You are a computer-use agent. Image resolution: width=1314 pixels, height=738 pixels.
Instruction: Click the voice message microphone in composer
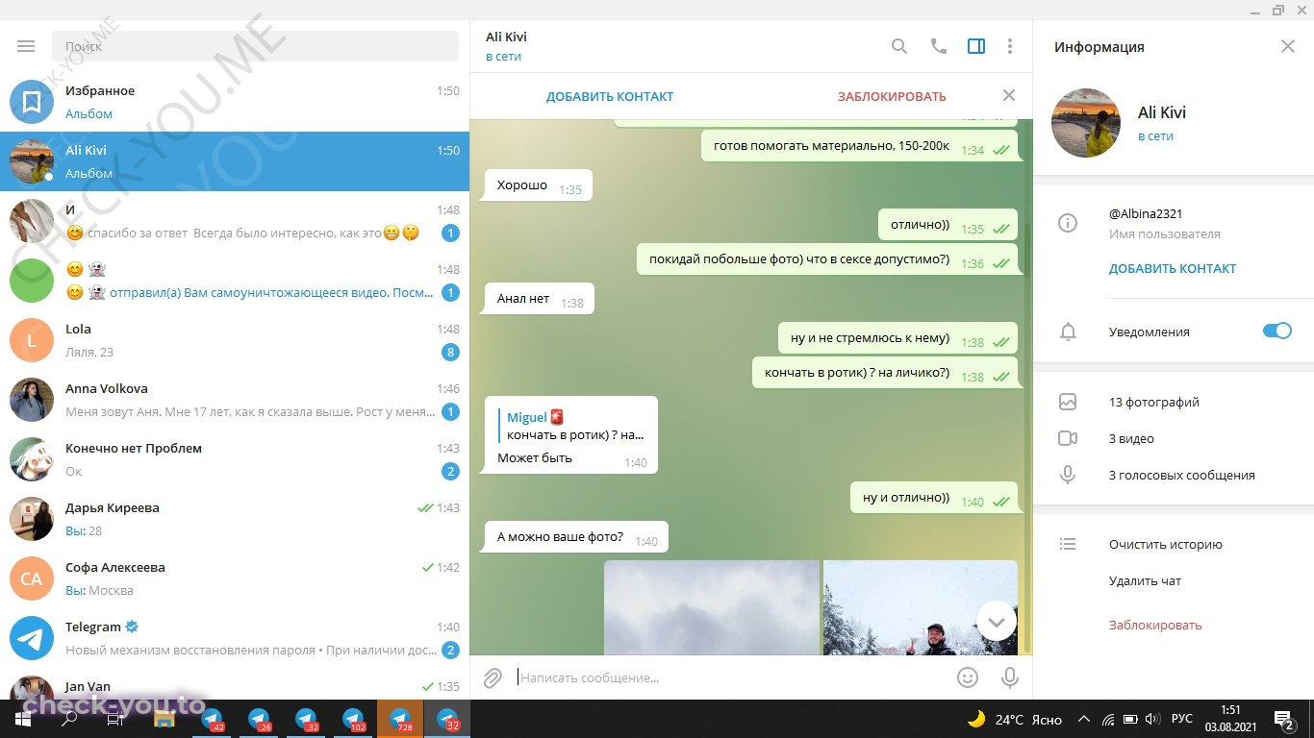point(1009,677)
